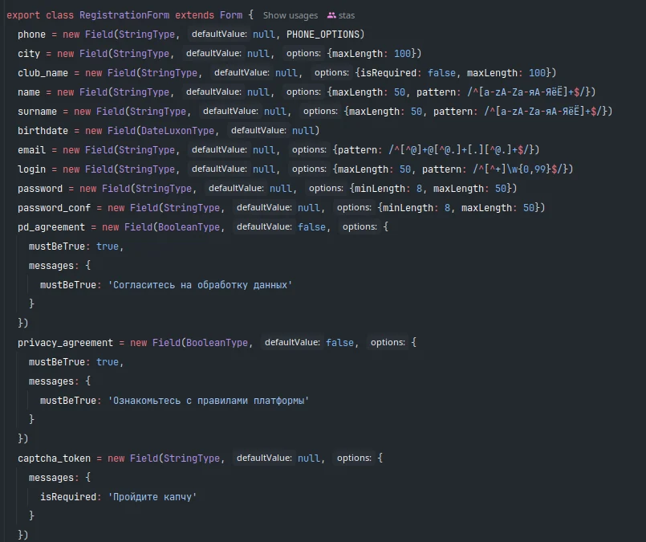Click the email property name
Image resolution: width=646 pixels, height=542 pixels.
coord(31,150)
